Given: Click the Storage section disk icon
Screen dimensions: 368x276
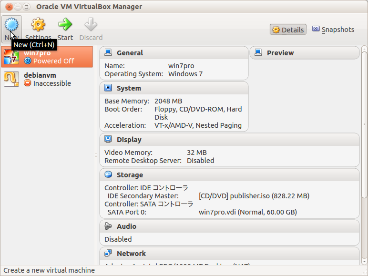Looking at the screenshot, I should [108, 174].
